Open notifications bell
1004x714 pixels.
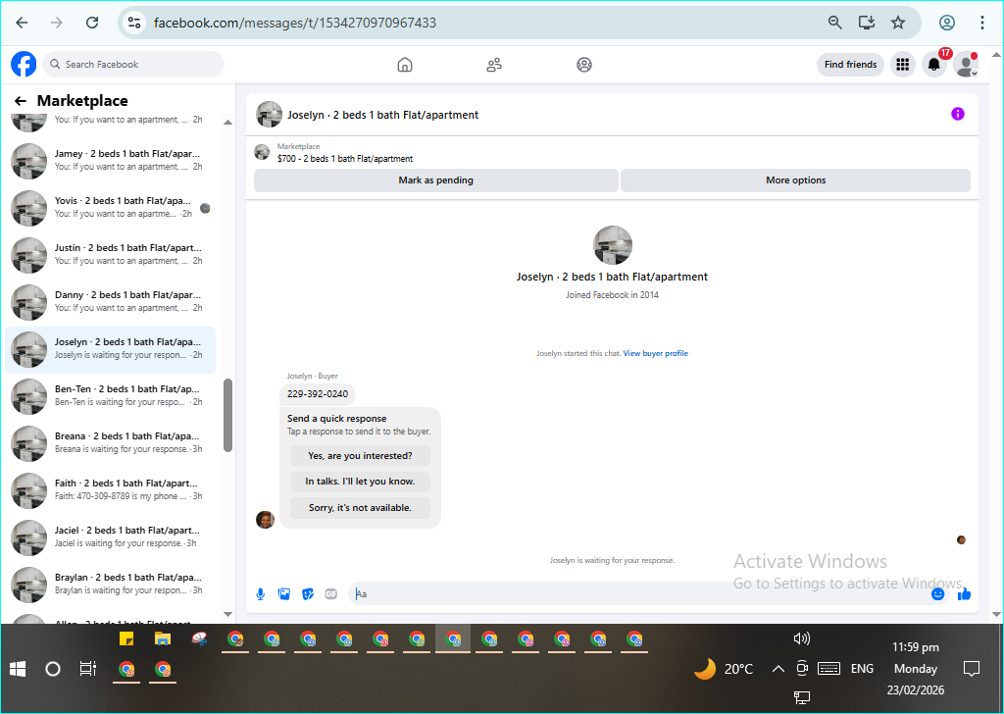pos(934,64)
